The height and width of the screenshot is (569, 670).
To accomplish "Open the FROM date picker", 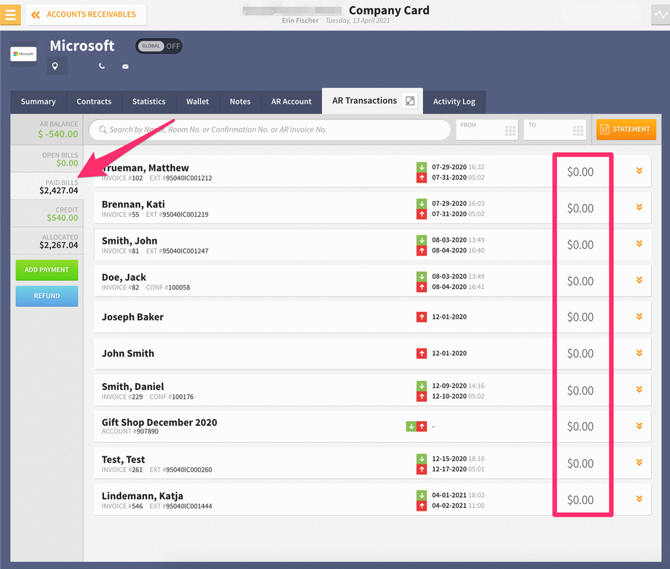I will (x=487, y=130).
